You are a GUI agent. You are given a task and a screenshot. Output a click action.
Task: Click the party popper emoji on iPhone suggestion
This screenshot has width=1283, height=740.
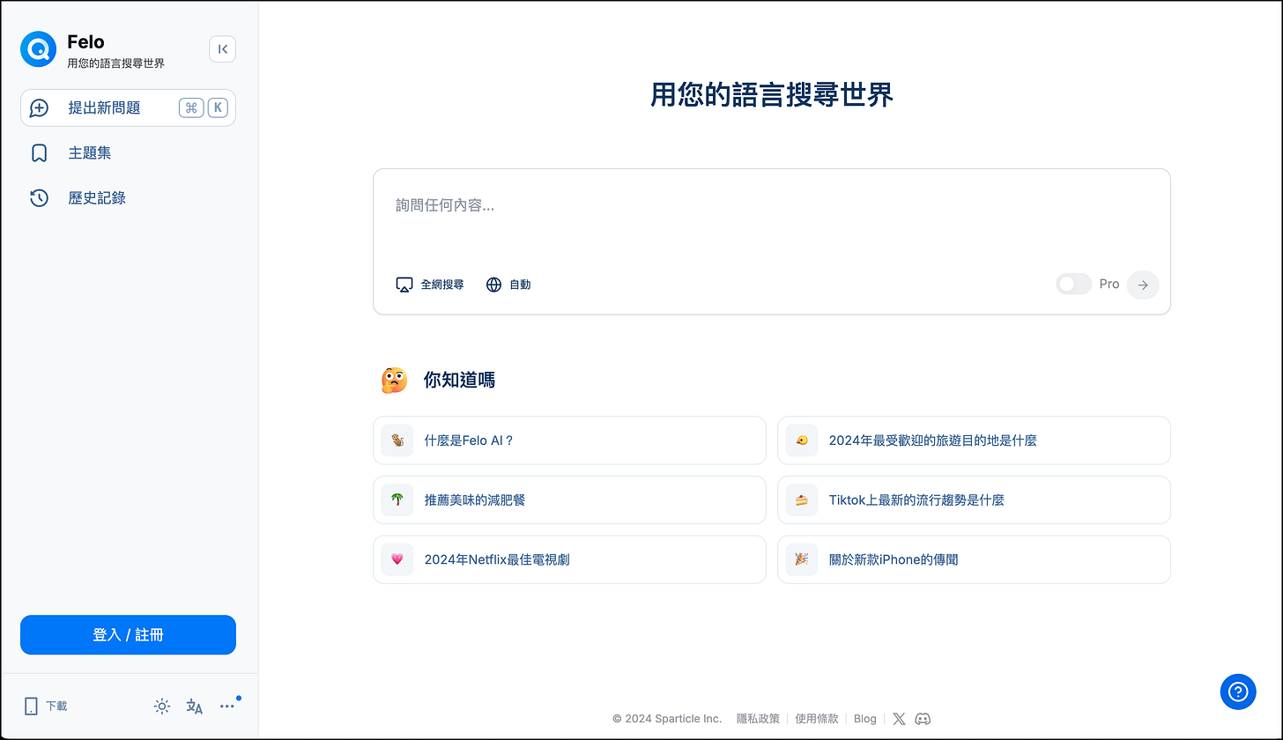(x=802, y=559)
